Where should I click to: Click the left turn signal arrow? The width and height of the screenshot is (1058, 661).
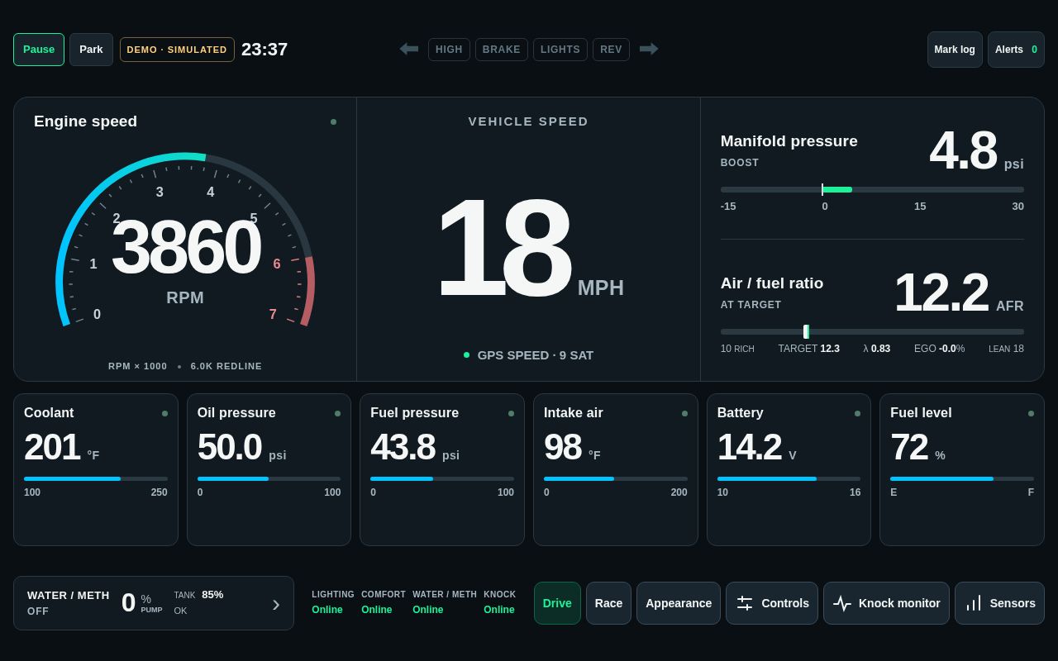(x=409, y=49)
